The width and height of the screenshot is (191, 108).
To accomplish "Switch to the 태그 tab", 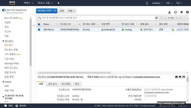I will 77,84.
